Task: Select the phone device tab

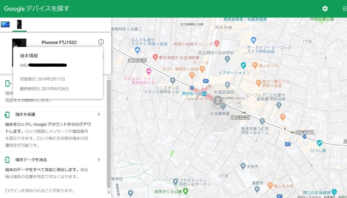Action: (19, 24)
